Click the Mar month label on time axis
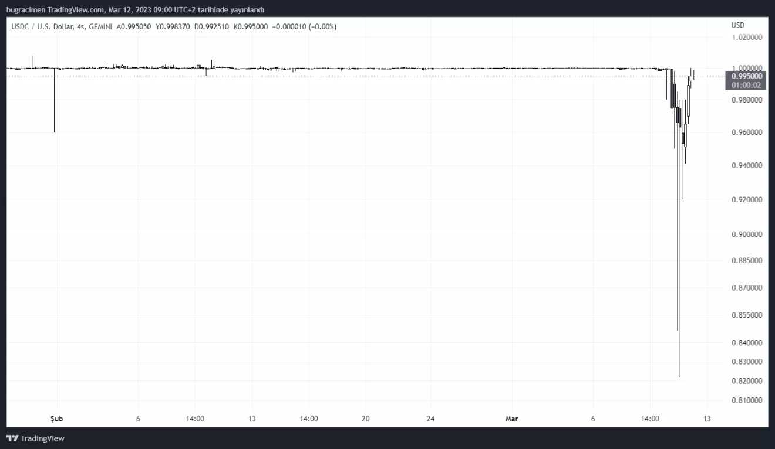Image resolution: width=775 pixels, height=449 pixels. (512, 419)
